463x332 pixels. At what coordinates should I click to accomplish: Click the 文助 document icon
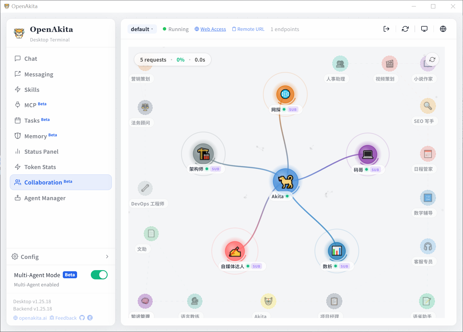click(x=151, y=234)
